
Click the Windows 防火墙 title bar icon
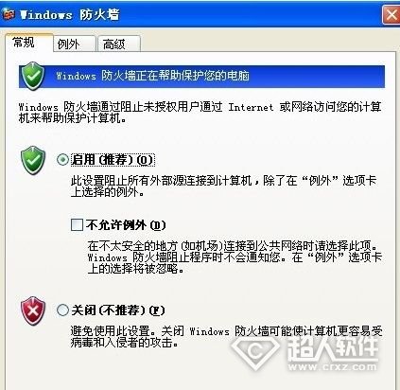8,15
